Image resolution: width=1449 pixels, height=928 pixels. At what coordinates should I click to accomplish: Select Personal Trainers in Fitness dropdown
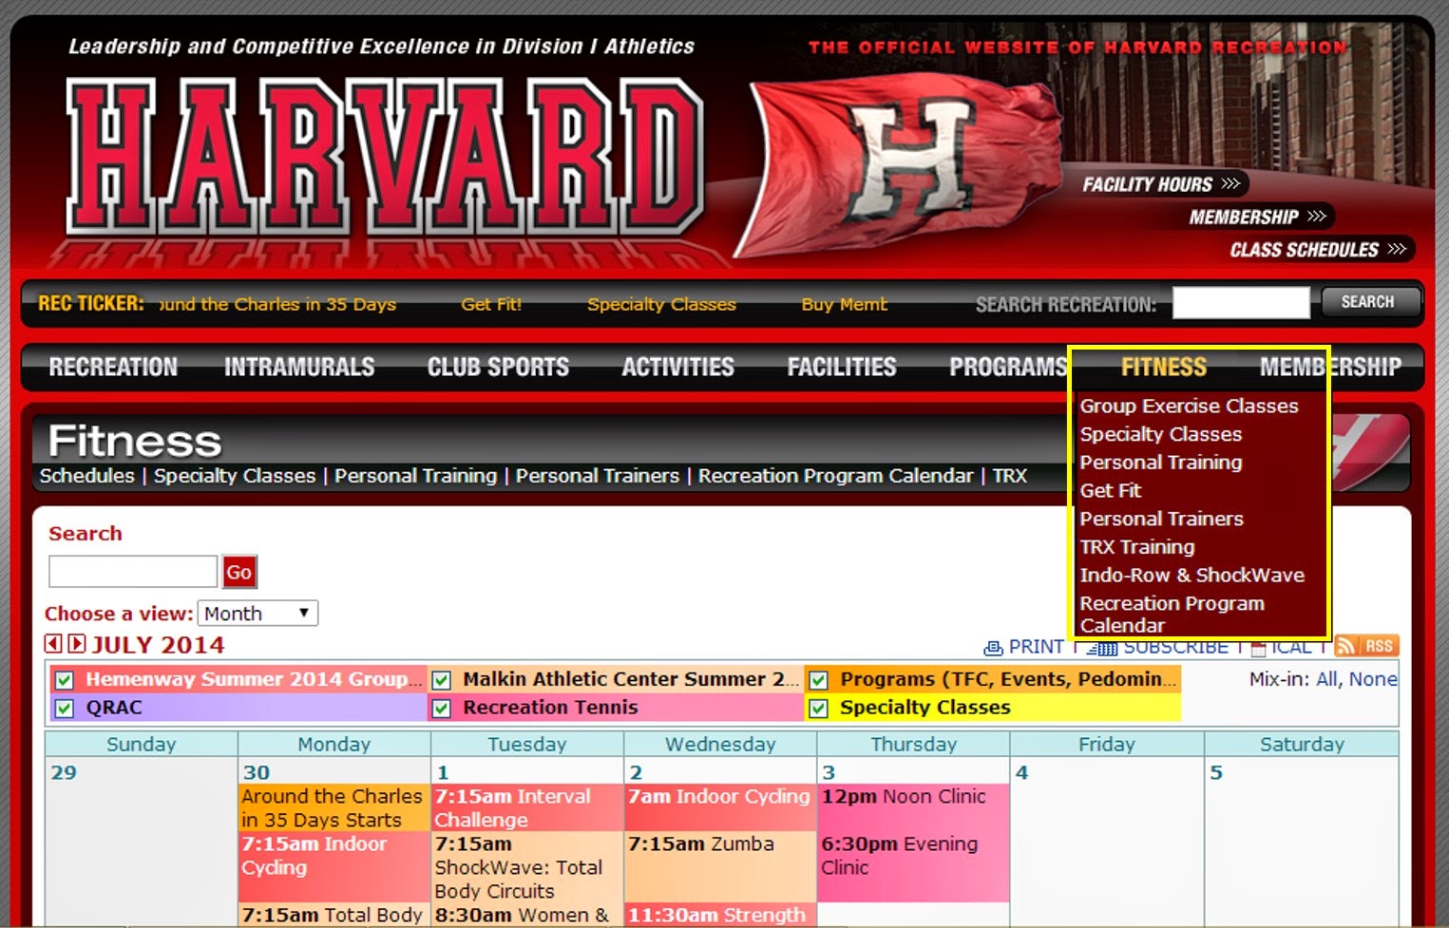pyautogui.click(x=1161, y=519)
